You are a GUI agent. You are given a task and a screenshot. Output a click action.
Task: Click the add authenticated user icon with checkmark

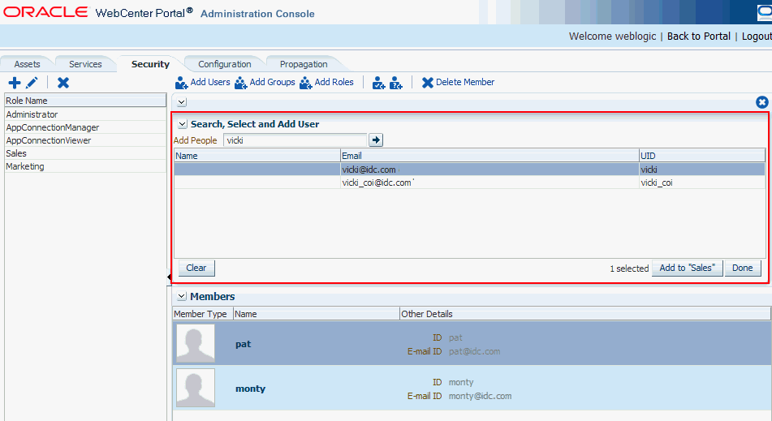point(378,83)
